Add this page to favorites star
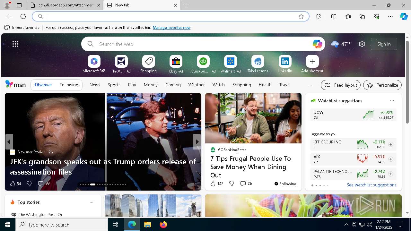Screen dimensions: 411x231 coord(301,16)
